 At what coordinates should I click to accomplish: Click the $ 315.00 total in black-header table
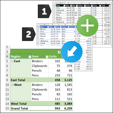(x=106, y=18)
